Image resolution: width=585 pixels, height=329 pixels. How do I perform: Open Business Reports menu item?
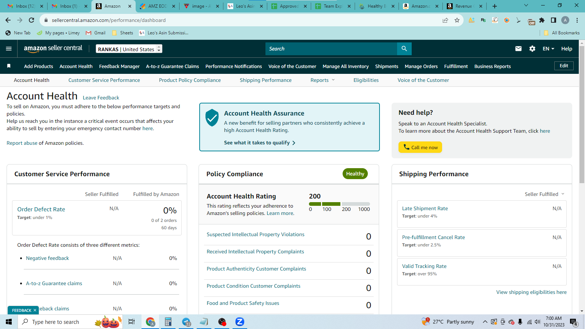[492, 66]
